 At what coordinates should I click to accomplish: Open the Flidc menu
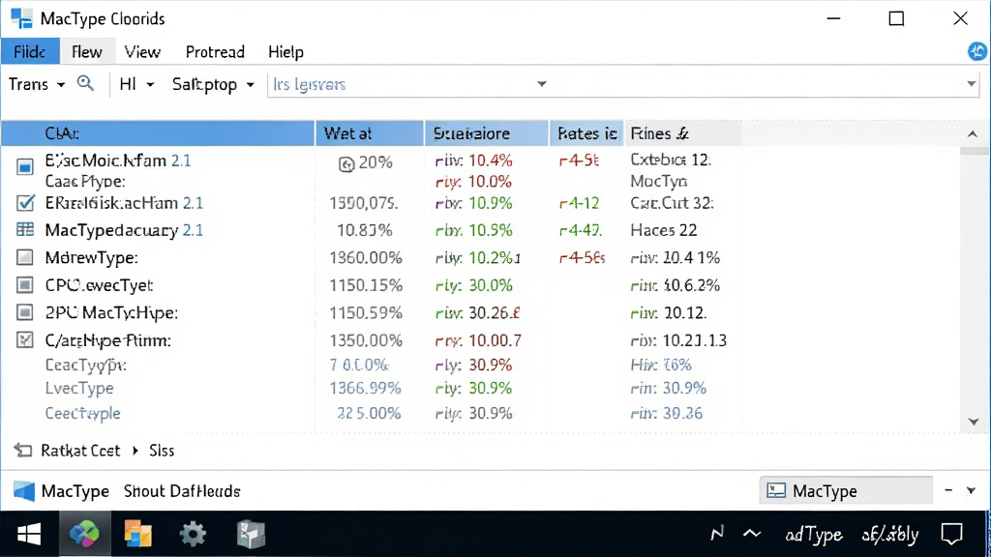coord(30,52)
